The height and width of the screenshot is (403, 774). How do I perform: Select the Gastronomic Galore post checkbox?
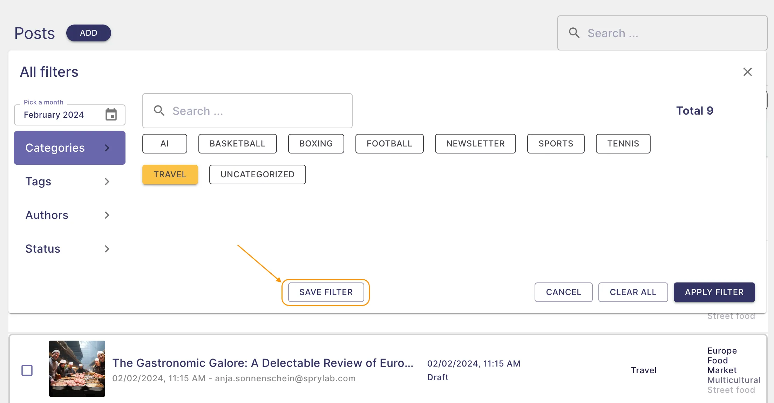coord(27,370)
